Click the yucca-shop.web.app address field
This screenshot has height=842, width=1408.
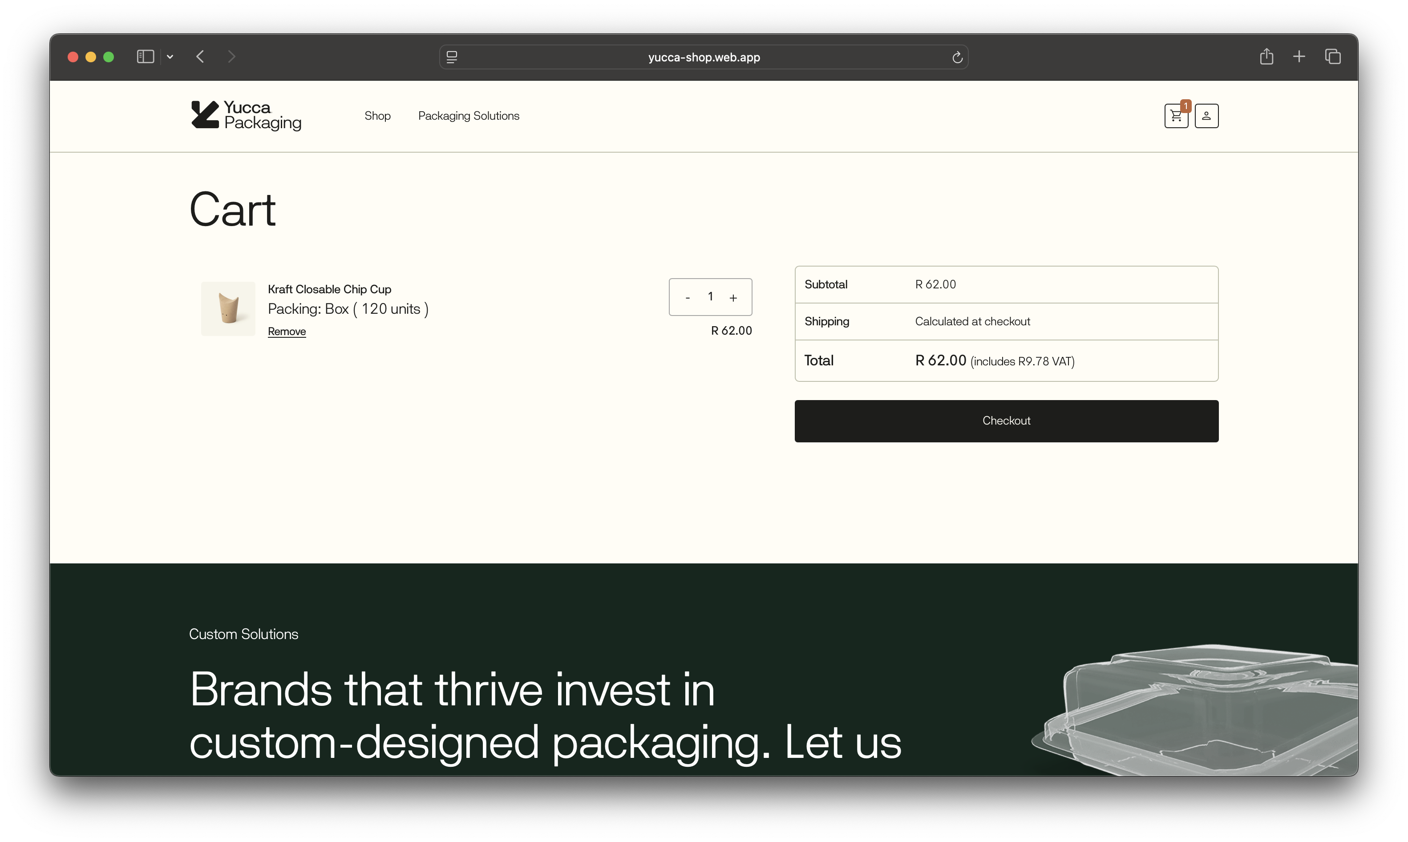click(x=704, y=57)
